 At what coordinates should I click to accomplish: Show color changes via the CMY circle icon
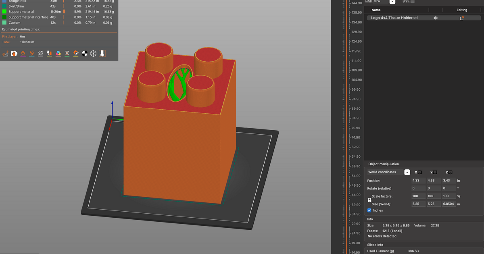click(58, 53)
